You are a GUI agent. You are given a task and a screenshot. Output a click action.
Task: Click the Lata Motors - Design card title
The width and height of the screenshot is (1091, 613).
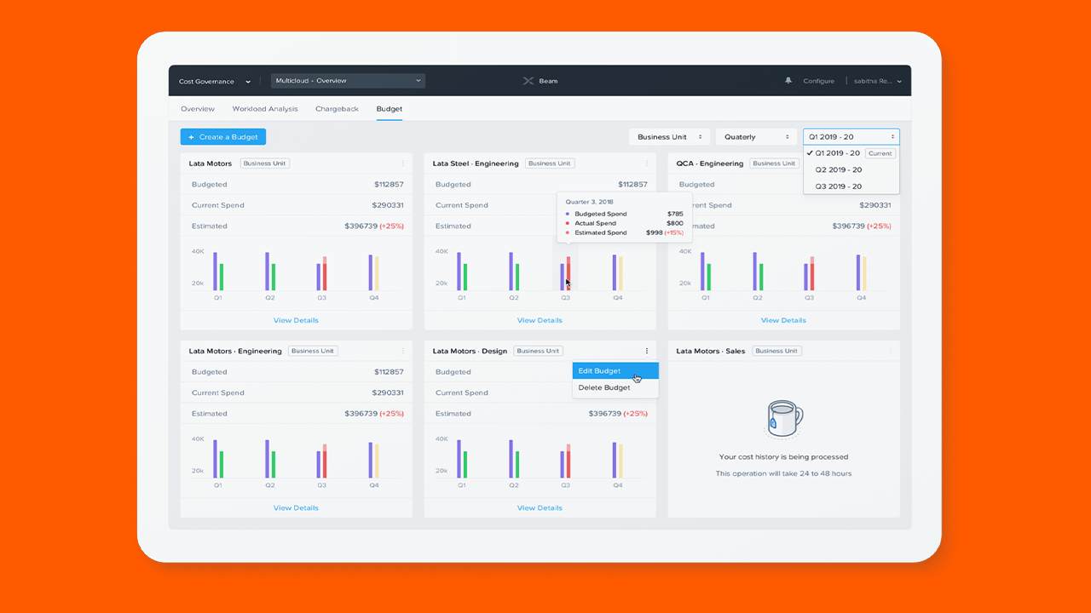pos(470,351)
